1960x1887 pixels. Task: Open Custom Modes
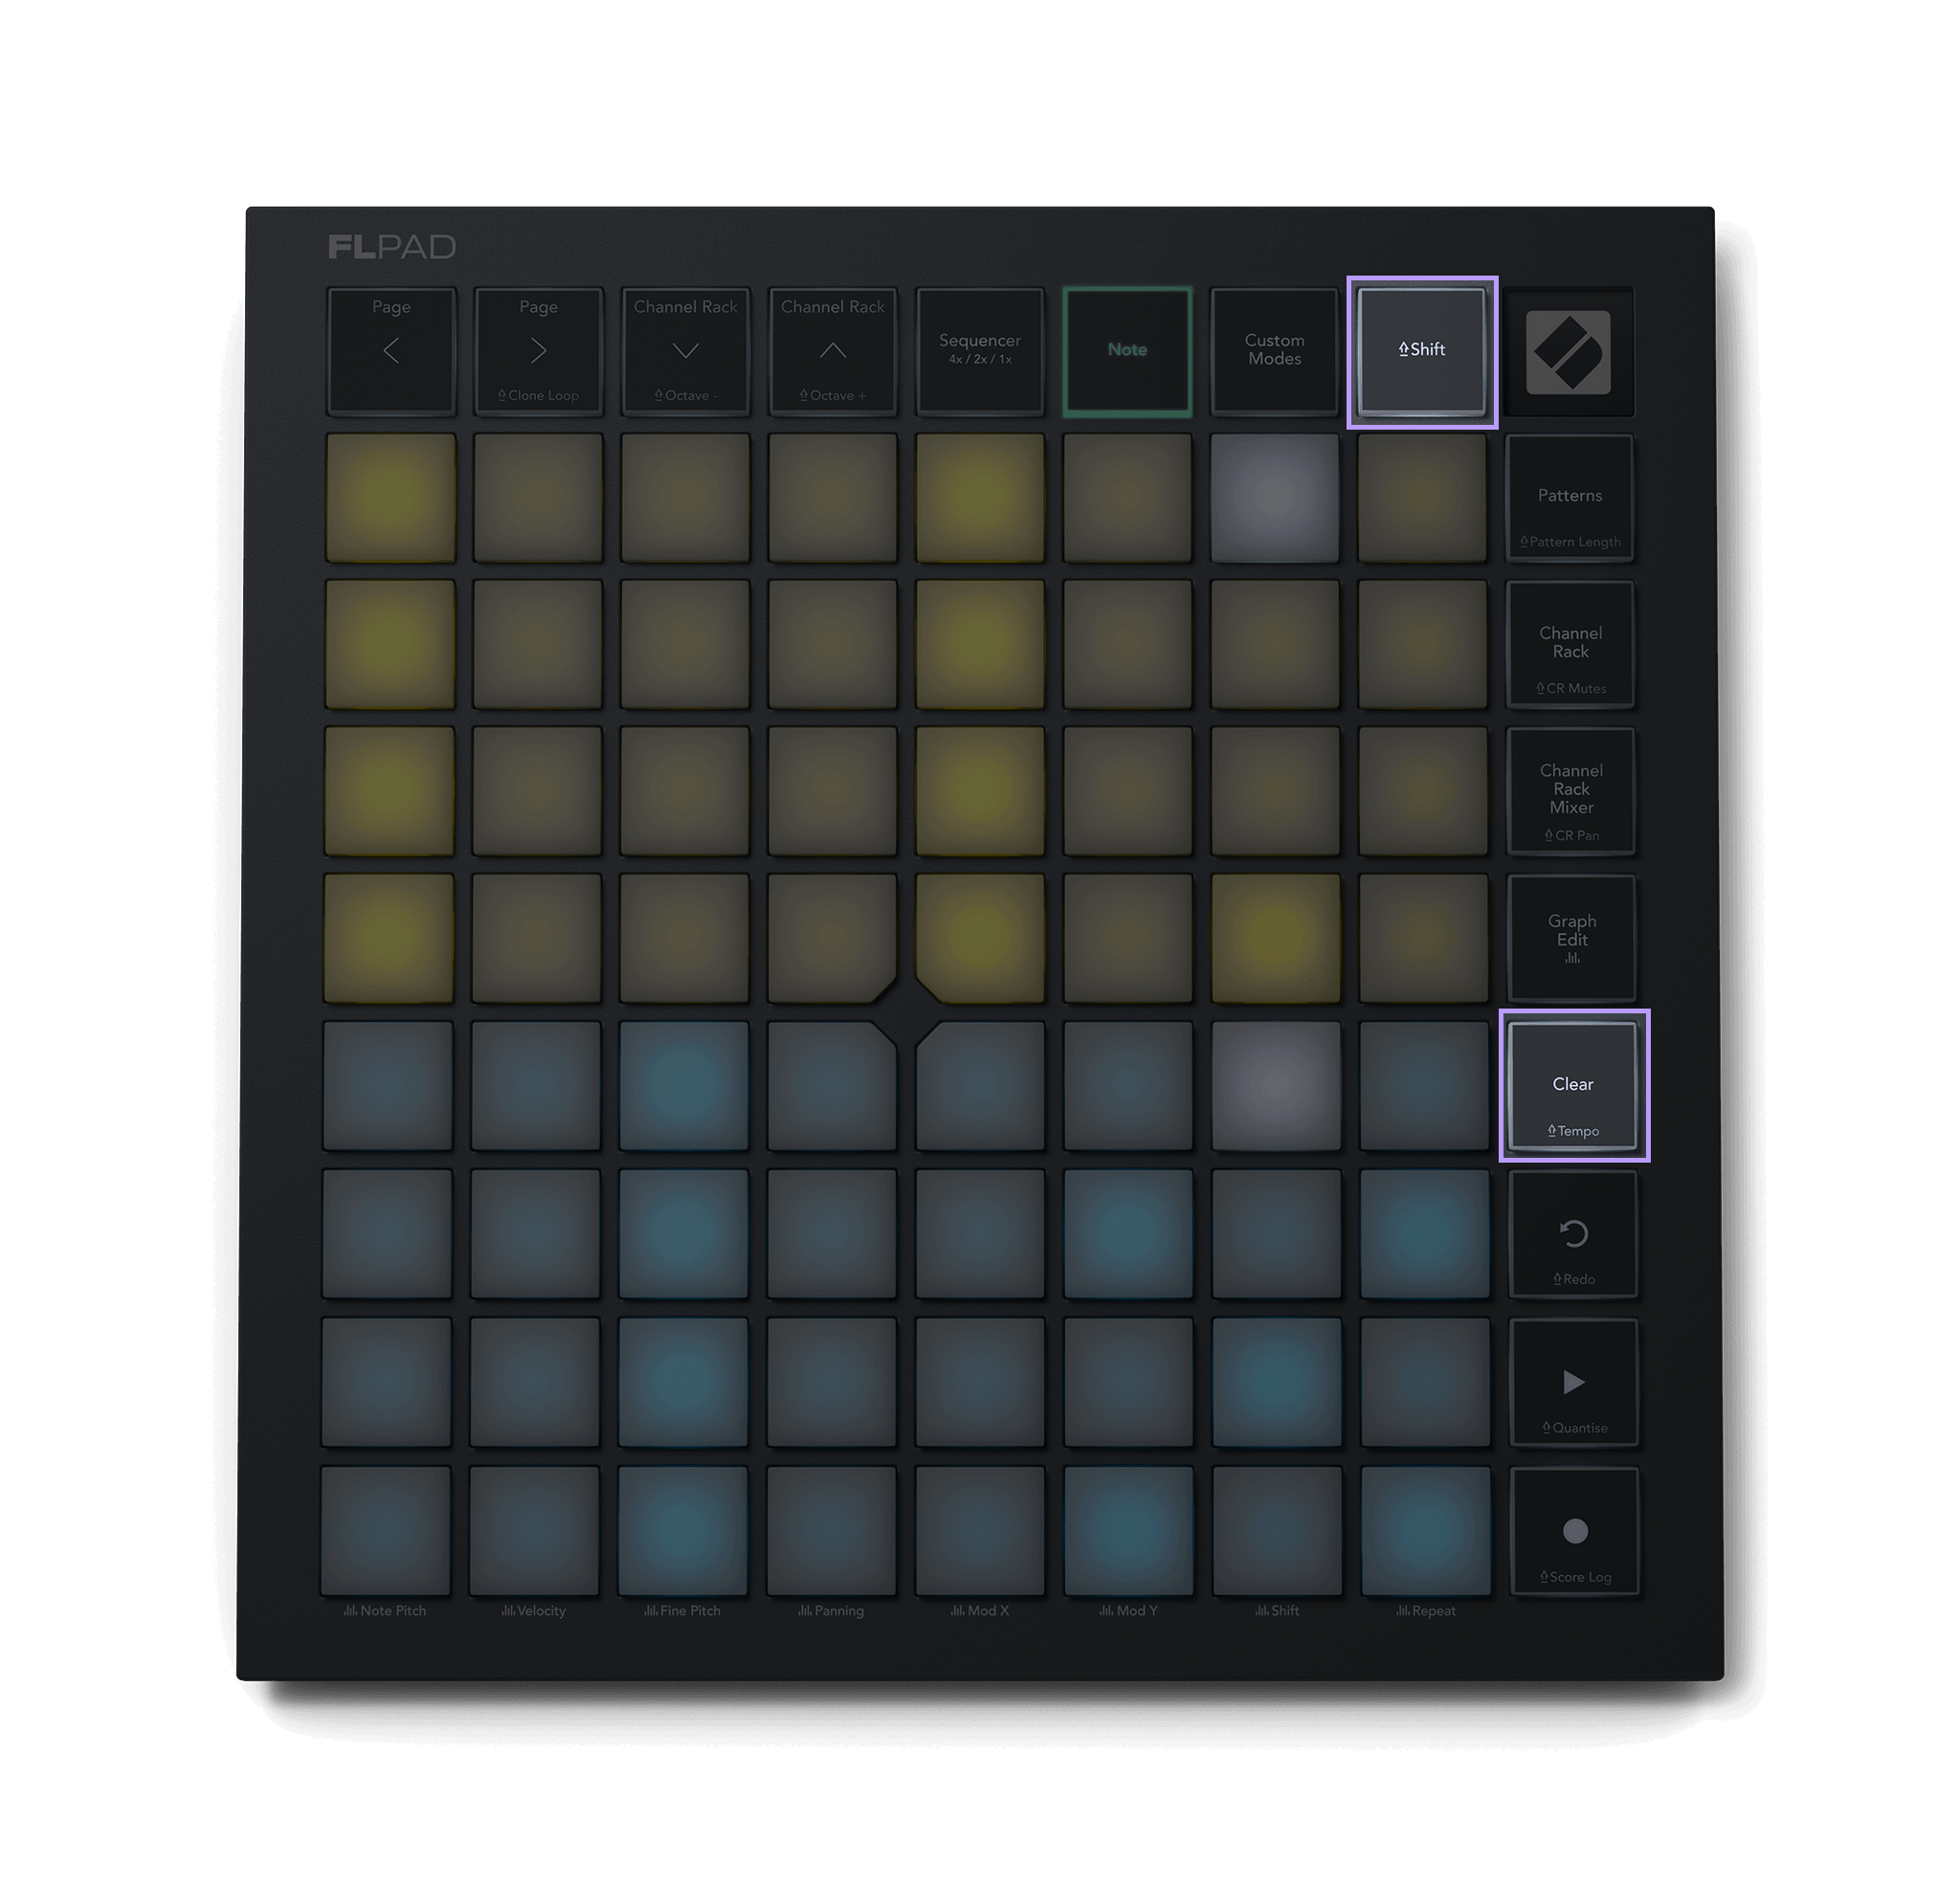[1274, 350]
